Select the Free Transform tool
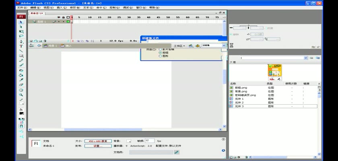 pyautogui.click(x=21, y=31)
